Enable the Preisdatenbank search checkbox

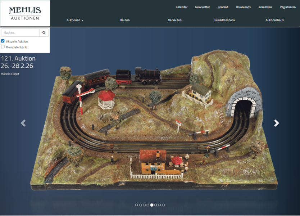3,47
